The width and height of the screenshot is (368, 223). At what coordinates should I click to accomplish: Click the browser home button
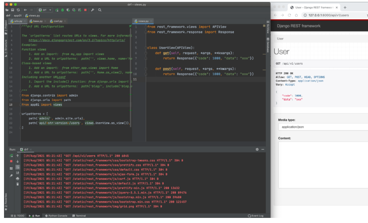click(x=297, y=15)
